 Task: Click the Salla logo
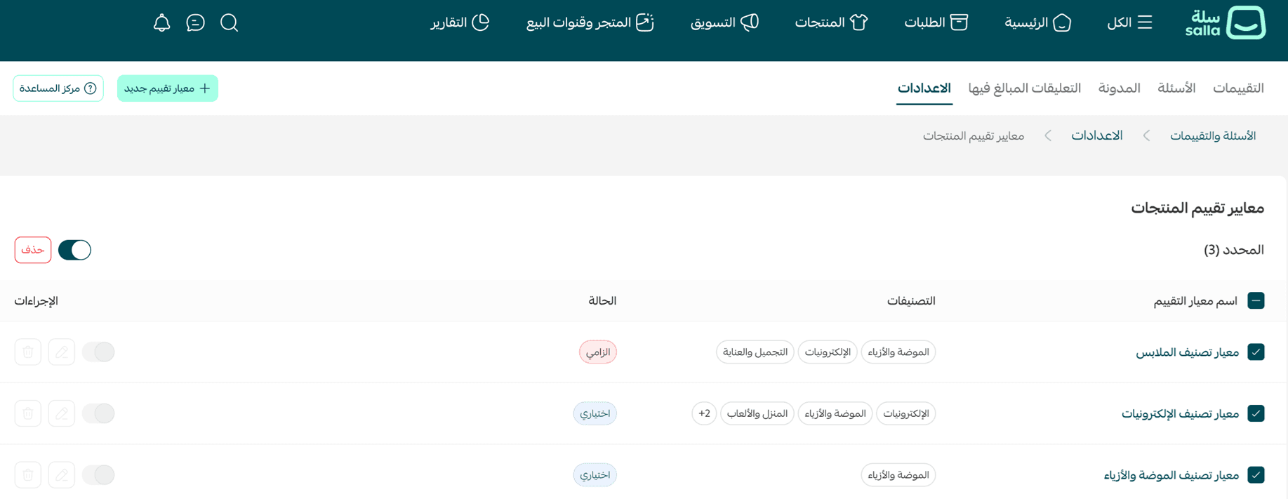pyautogui.click(x=1226, y=22)
